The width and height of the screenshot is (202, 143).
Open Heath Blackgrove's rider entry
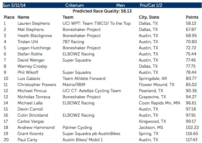point(35,36)
